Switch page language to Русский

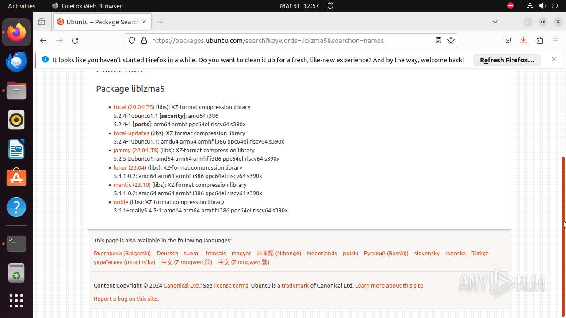pos(386,253)
